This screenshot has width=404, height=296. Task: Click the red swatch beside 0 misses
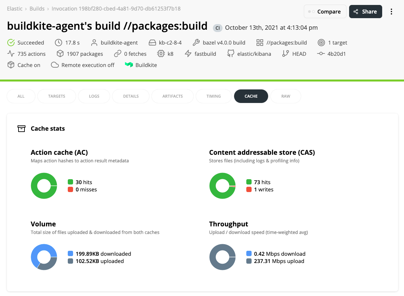(x=70, y=189)
